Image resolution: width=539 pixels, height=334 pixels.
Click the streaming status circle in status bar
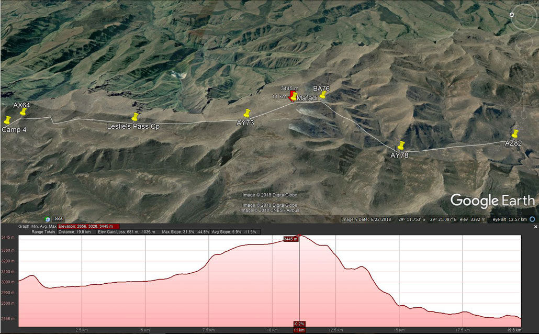coord(532,219)
